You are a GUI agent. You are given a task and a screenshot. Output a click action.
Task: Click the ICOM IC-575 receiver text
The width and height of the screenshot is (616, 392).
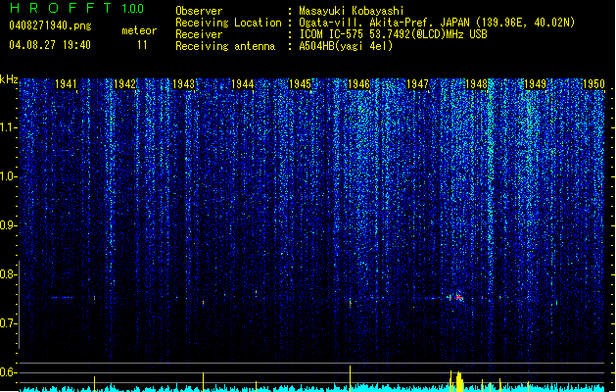pos(393,34)
